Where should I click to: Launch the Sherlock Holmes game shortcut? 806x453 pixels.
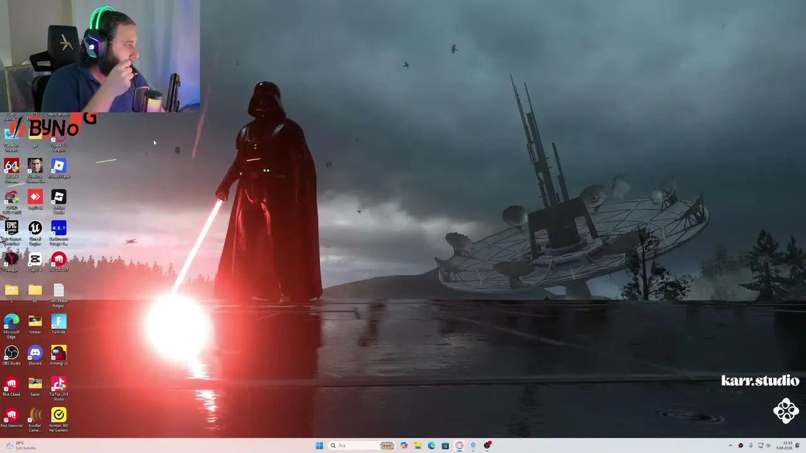[x=35, y=170]
